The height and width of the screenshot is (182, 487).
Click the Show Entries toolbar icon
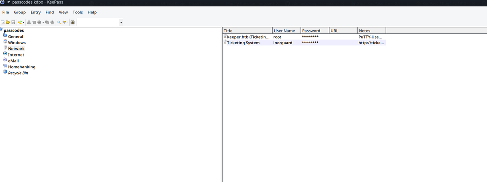64,22
